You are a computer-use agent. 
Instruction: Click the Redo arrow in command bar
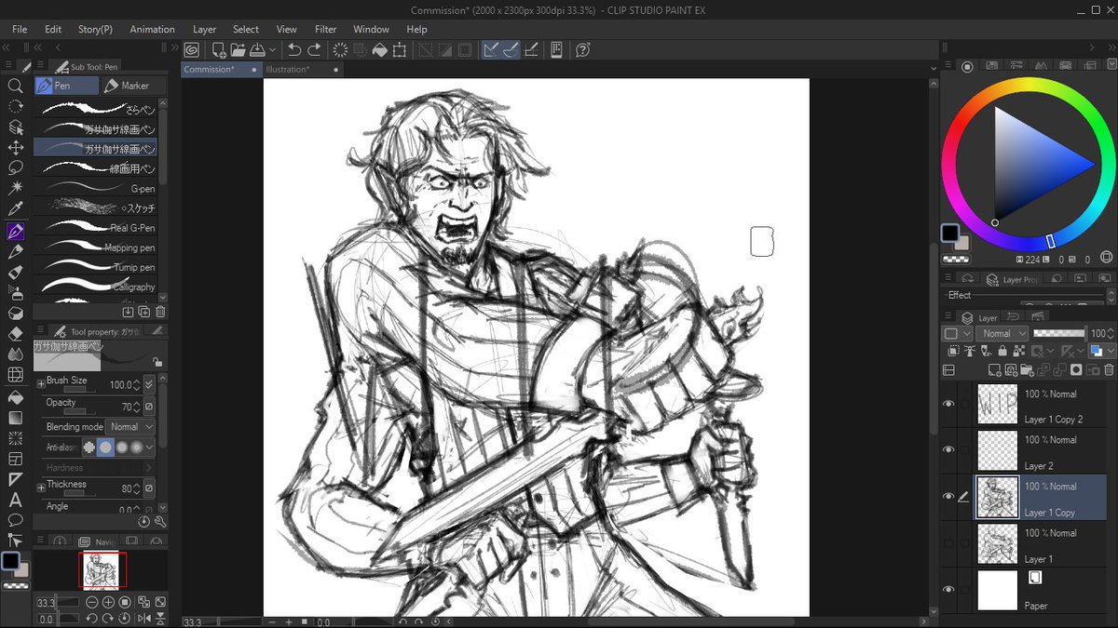[315, 50]
